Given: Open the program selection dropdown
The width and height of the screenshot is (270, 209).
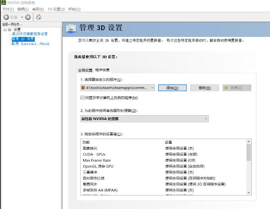Looking at the screenshot, I should tap(117, 88).
